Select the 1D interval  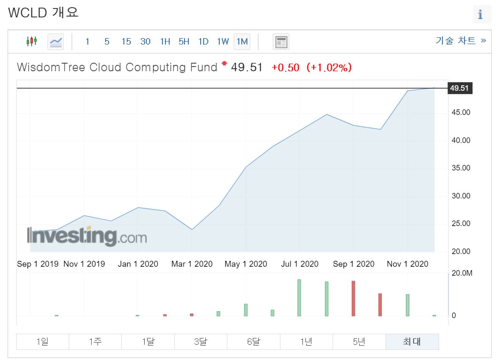tap(203, 42)
